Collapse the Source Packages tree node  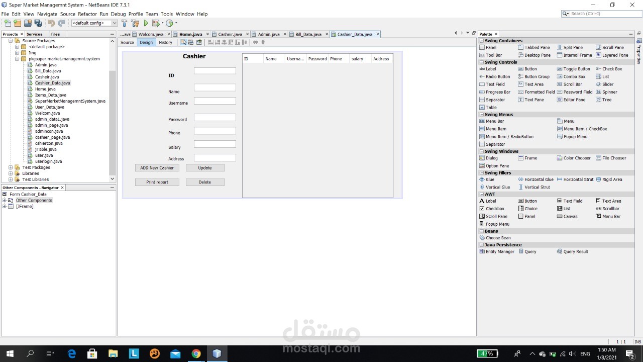click(10, 41)
